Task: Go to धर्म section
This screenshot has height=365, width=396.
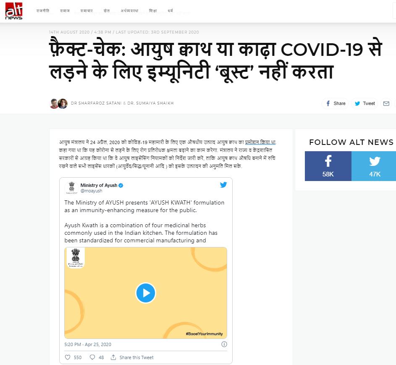Action: (x=170, y=11)
